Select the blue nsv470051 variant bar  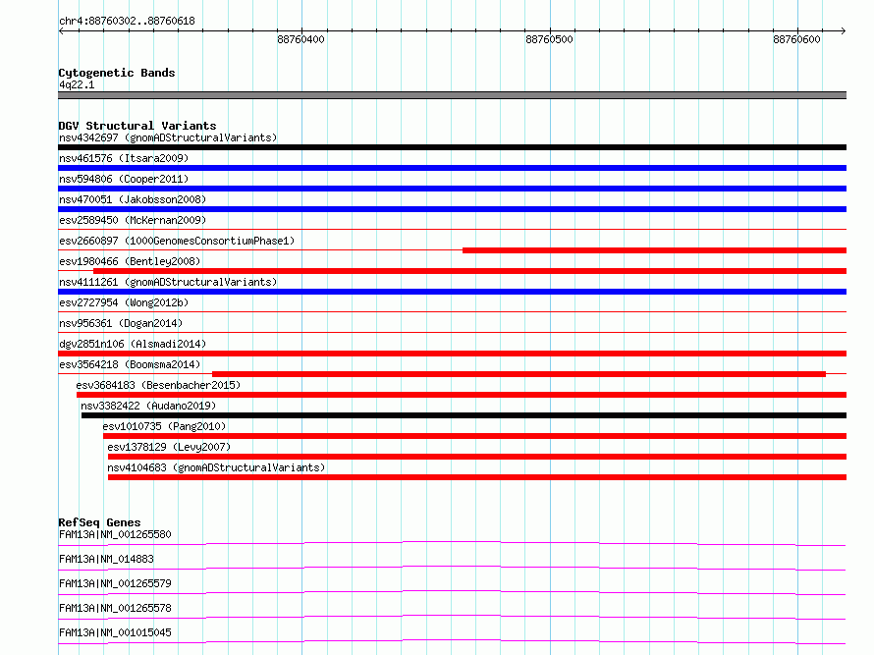coord(452,209)
